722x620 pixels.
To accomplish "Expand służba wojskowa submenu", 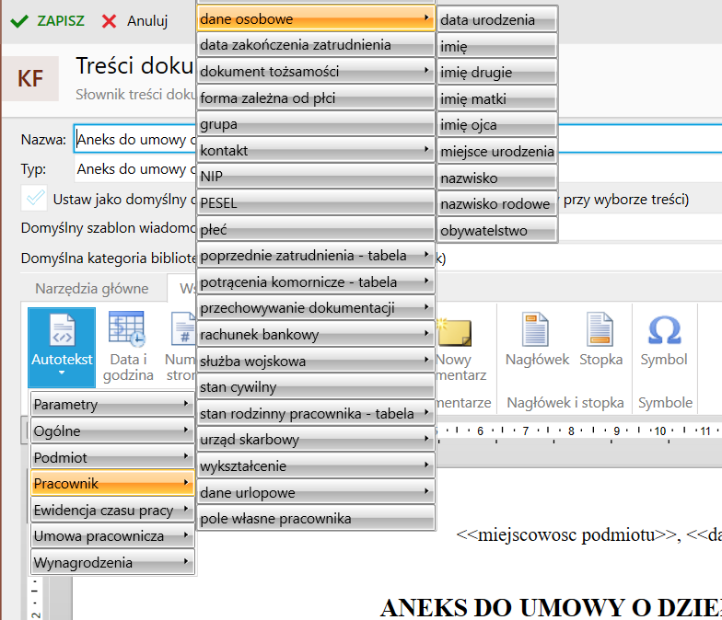I will [x=316, y=361].
